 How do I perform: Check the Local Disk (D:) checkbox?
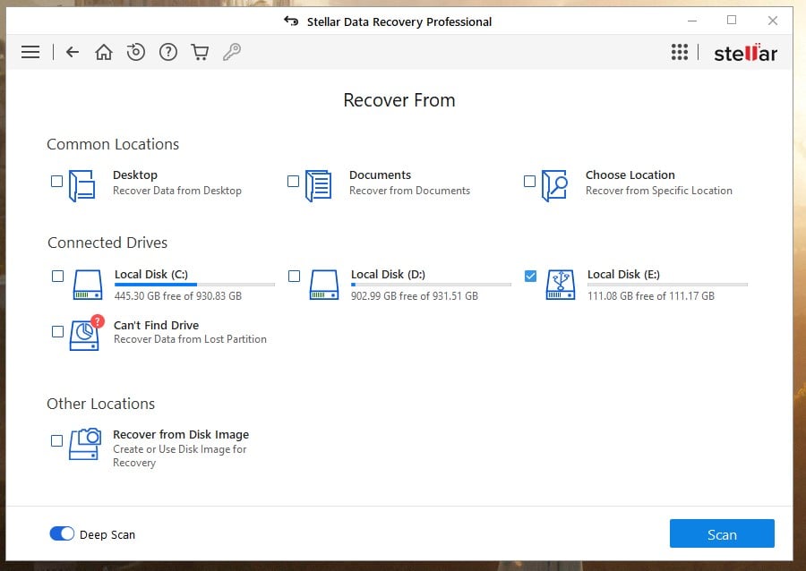pyautogui.click(x=294, y=277)
